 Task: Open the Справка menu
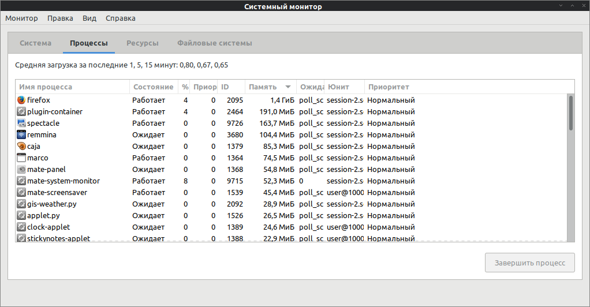pos(121,18)
